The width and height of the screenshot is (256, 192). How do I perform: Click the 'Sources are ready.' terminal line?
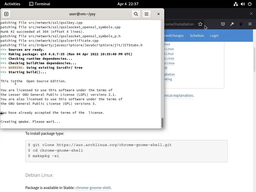pyautogui.click(x=22, y=50)
